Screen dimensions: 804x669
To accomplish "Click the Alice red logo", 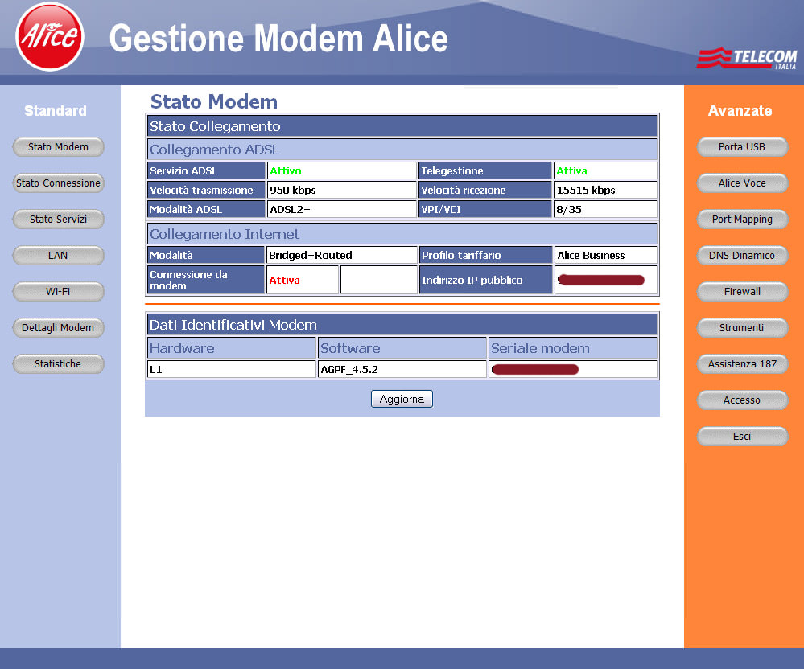I will tap(50, 37).
